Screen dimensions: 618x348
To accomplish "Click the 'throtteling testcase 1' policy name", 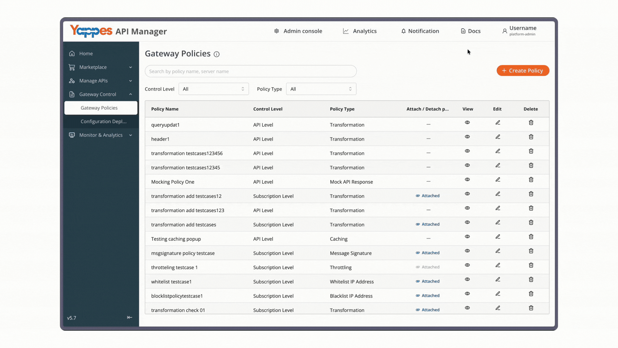I will point(174,267).
